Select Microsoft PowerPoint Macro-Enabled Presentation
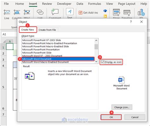The width and height of the screenshot is (150, 126). coord(58,43)
